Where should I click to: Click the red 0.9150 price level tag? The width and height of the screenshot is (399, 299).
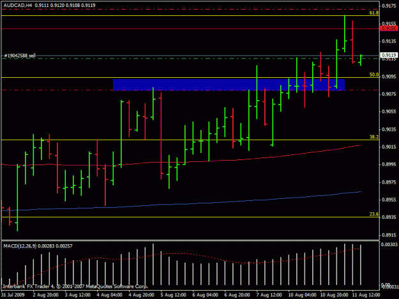[389, 28]
